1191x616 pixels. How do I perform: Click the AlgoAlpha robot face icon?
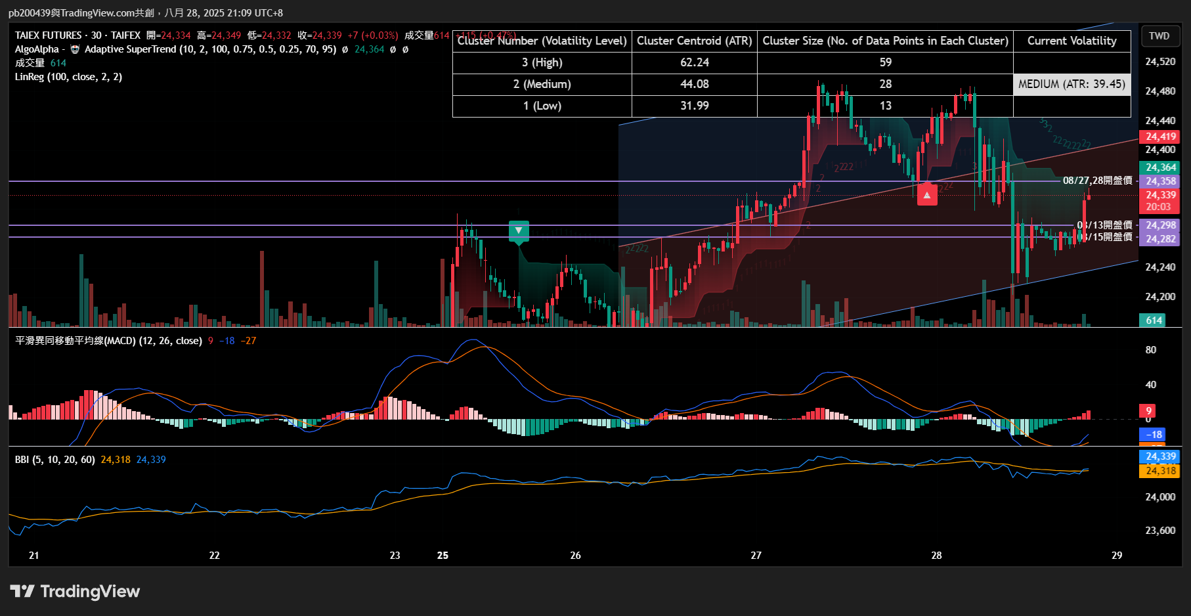(75, 49)
